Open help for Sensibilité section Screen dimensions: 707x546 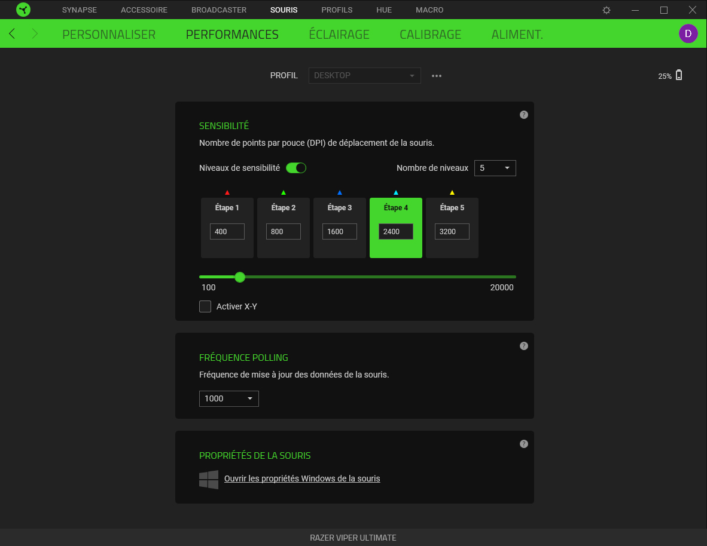[x=523, y=115]
